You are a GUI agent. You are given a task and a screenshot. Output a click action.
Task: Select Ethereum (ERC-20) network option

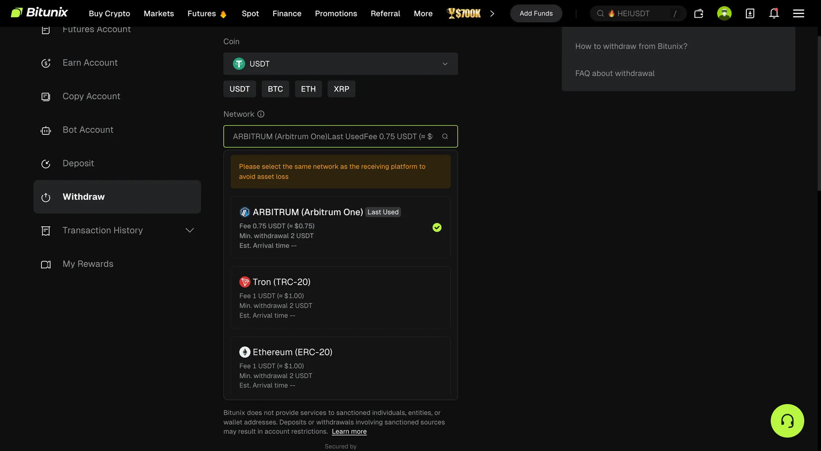[340, 367]
